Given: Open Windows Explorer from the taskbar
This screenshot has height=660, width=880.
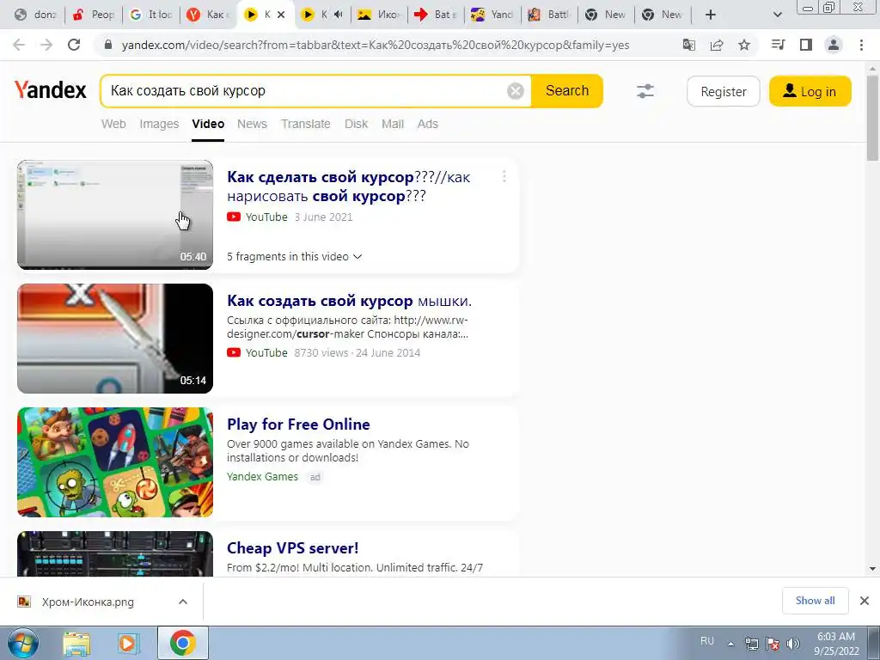Looking at the screenshot, I should tap(76, 643).
